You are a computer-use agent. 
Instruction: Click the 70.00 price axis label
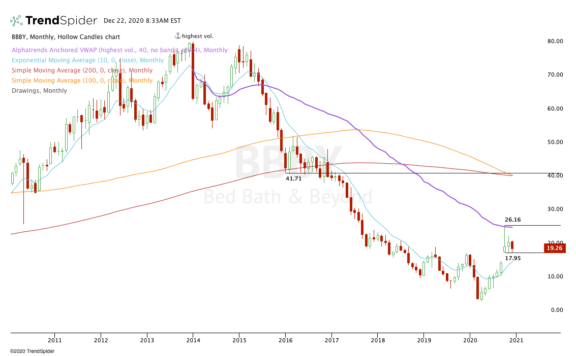coord(555,75)
